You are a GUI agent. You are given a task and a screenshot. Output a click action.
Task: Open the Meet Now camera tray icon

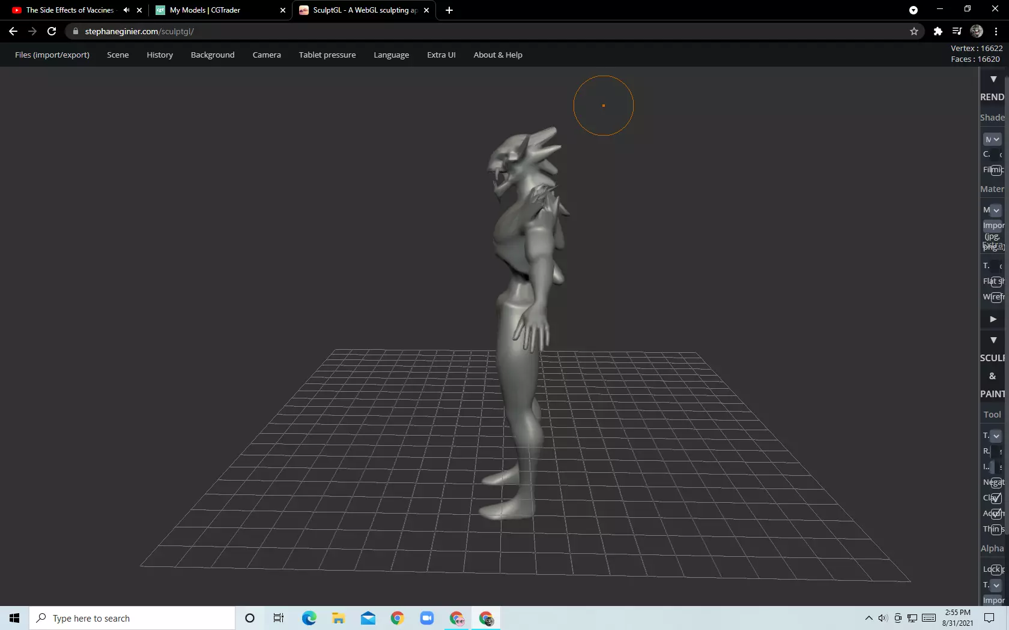click(x=897, y=618)
